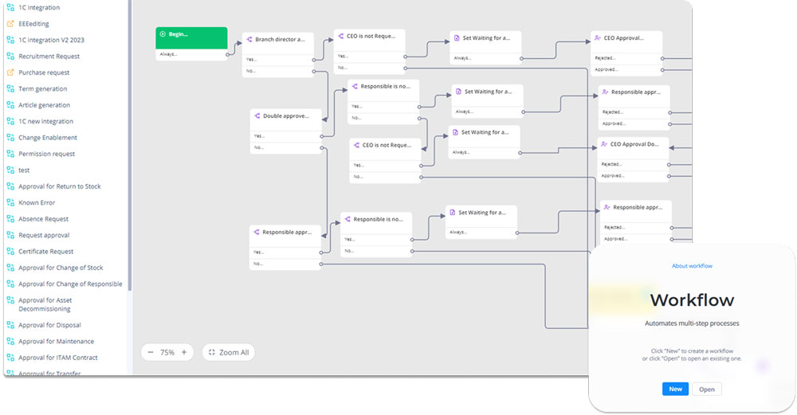
Task: Select Absence Request workflow from sidebar
Action: [x=44, y=219]
